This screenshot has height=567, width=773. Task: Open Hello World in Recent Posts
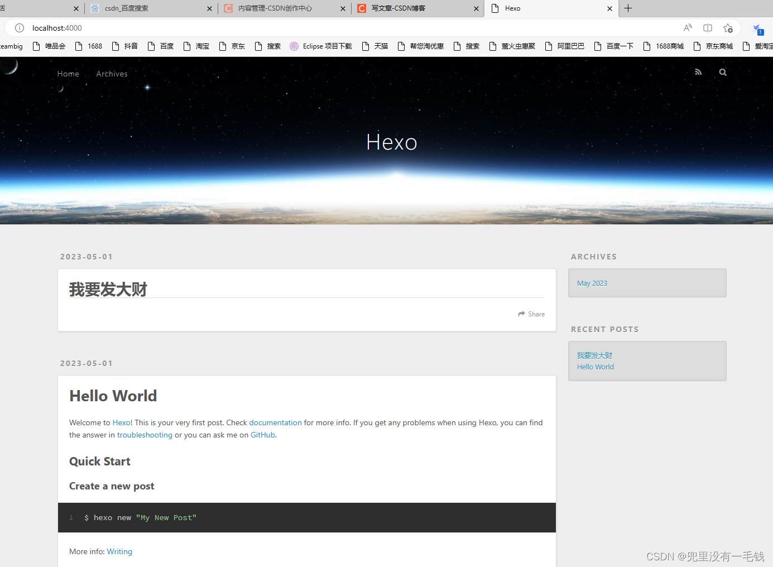click(596, 367)
